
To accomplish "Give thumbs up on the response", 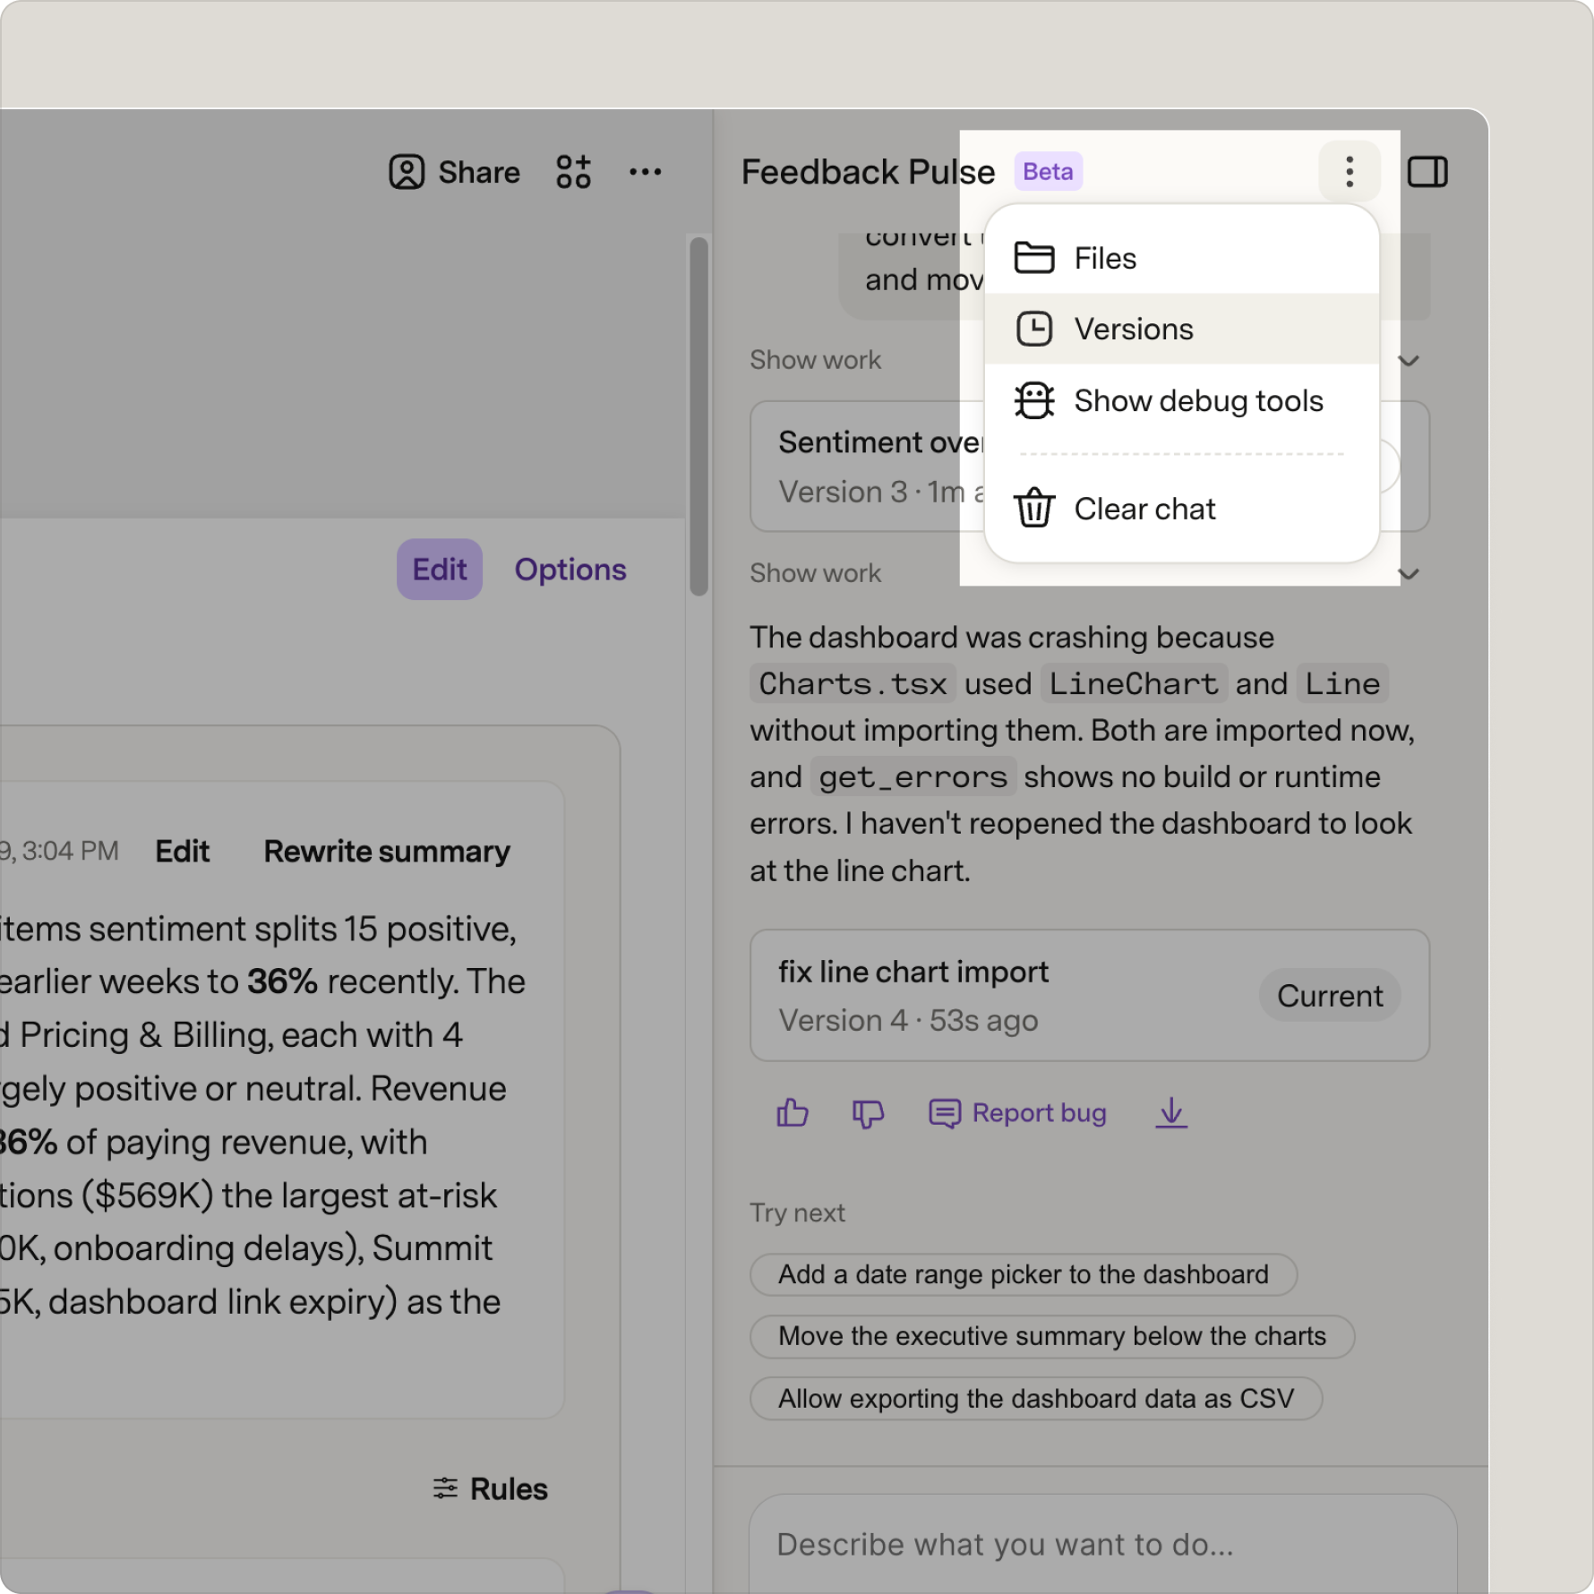I will (793, 1113).
